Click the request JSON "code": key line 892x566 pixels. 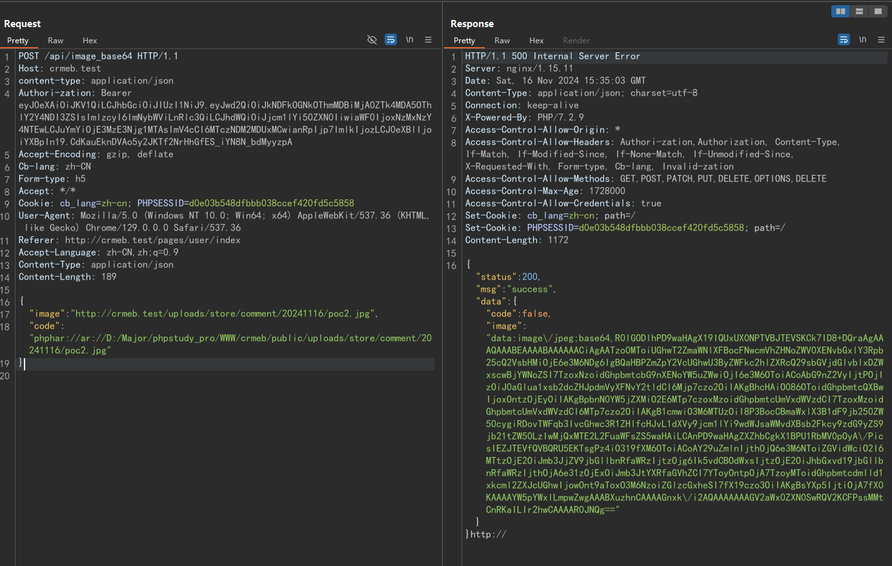tap(46, 326)
